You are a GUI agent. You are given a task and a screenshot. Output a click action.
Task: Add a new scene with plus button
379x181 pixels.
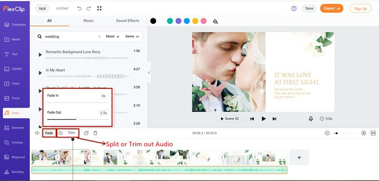point(299,157)
